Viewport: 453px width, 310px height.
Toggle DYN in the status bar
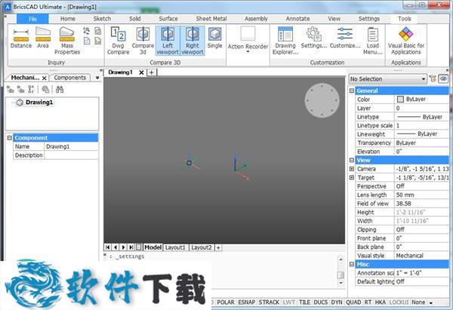(x=337, y=302)
